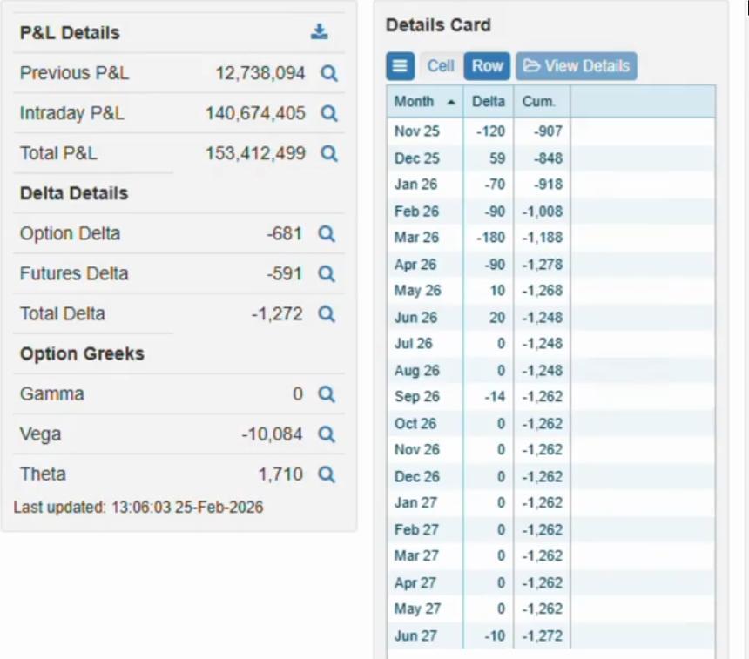Select the Jun 26 month cell
Screen dimensions: 749x659
click(x=425, y=317)
